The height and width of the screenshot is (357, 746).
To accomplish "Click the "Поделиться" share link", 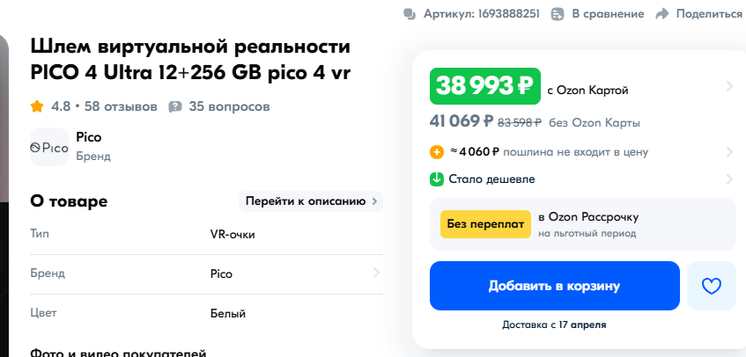I will click(x=709, y=13).
